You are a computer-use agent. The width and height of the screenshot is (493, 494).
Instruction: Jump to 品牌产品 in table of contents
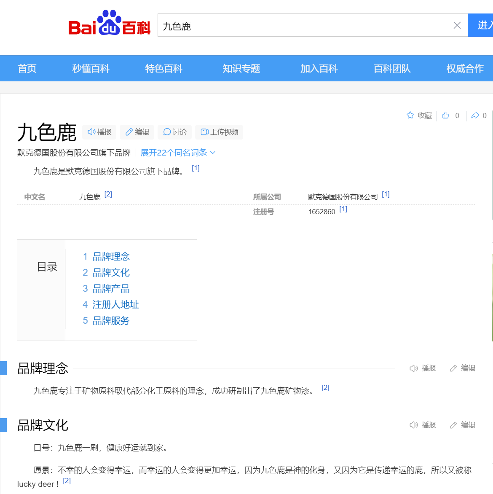coord(111,289)
